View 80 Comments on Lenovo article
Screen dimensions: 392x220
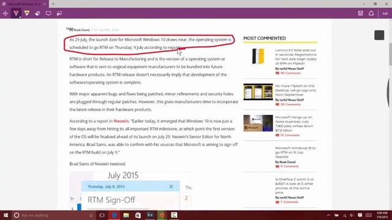pos(288,73)
